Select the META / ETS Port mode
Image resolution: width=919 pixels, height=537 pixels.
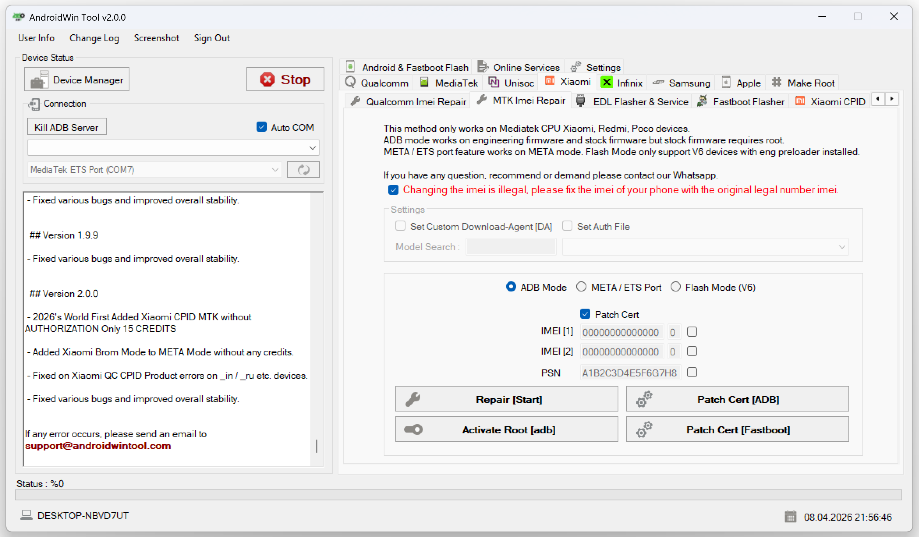coord(581,287)
